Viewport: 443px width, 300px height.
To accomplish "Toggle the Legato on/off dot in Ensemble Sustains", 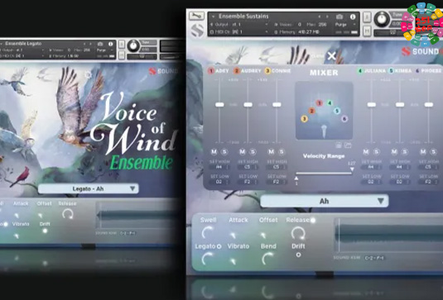I will pos(219,246).
